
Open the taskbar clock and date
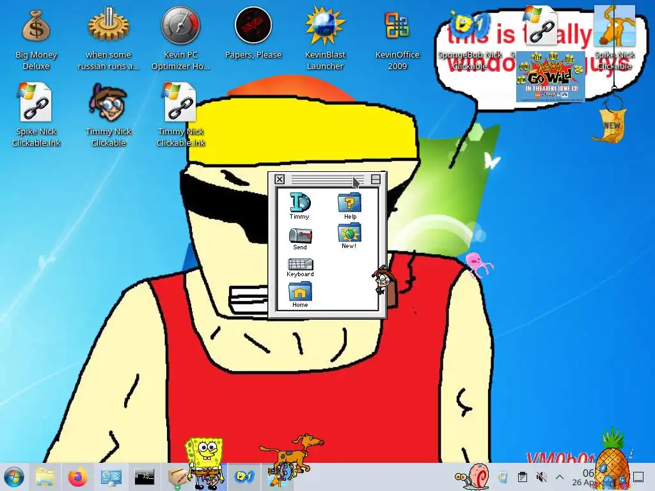coord(584,477)
